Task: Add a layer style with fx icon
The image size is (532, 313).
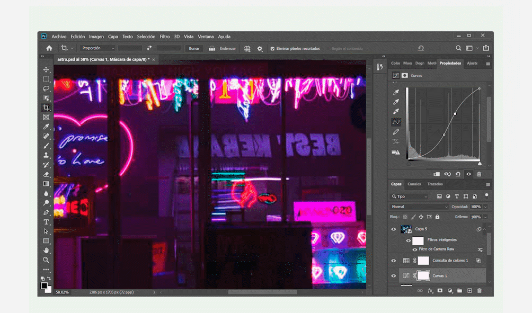Action: click(430, 291)
